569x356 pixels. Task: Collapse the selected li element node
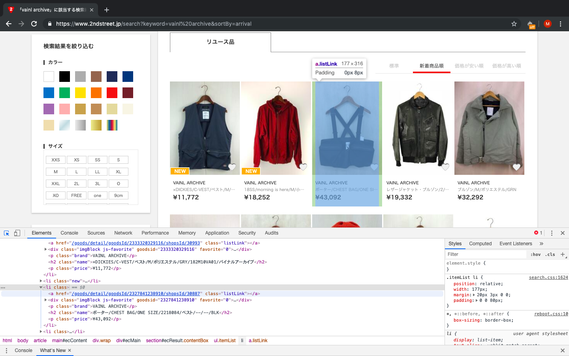pyautogui.click(x=41, y=287)
